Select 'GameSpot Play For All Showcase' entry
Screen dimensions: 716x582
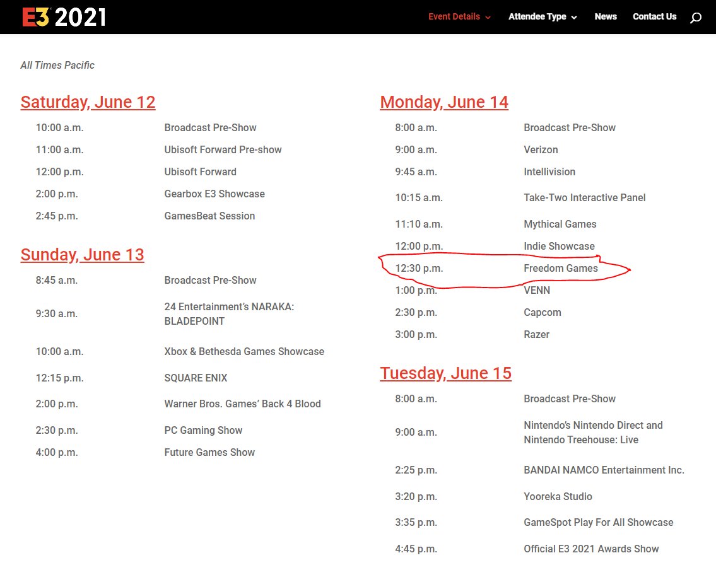coord(599,523)
